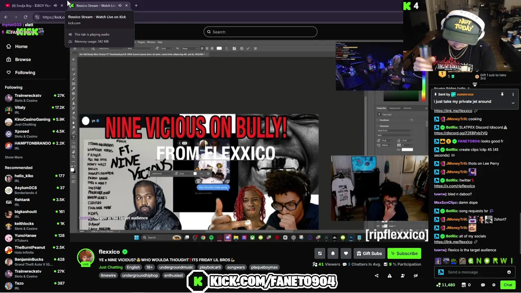Select the undergroundhiphop tag
The width and height of the screenshot is (521, 293).
[x=140, y=276]
